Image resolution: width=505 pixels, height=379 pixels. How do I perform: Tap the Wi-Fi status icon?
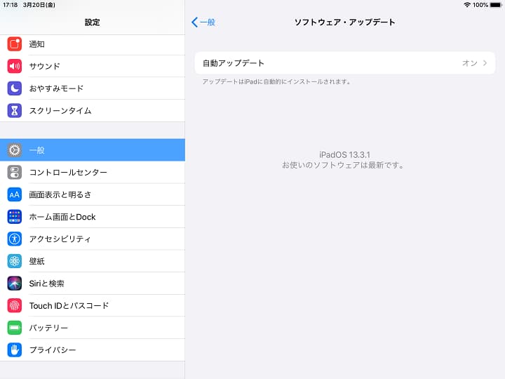click(467, 5)
